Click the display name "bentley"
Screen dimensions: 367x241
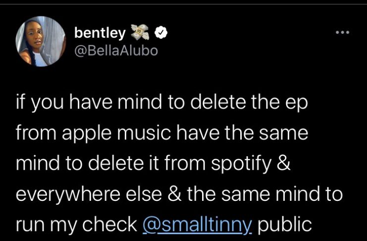click(x=100, y=33)
